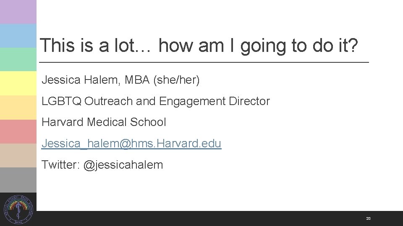The height and width of the screenshot is (226, 403).
Task: Click the MBA credential text
Action: pos(136,80)
